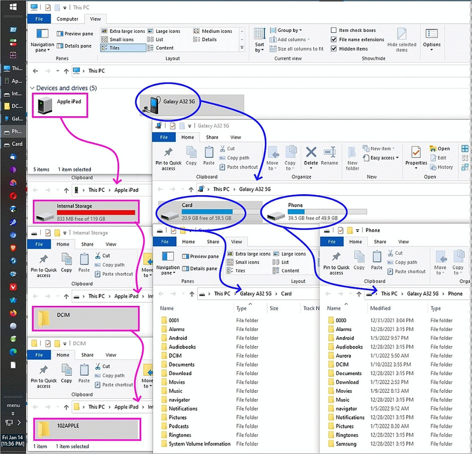Screen dimensions: 472x454
Task: Click Modified column header in Phone window
Action: pyautogui.click(x=380, y=308)
